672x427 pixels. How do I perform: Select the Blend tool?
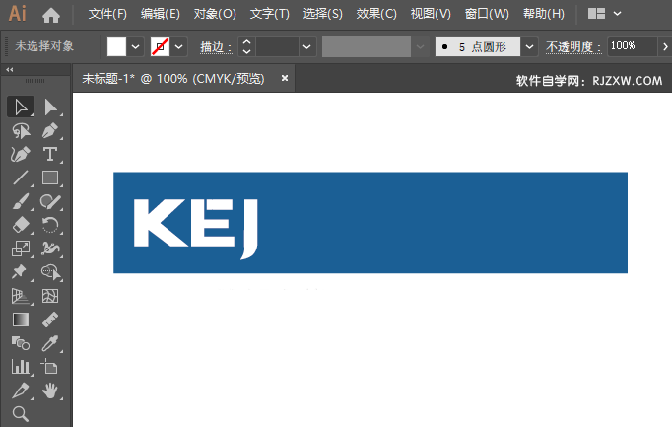[x=21, y=343]
